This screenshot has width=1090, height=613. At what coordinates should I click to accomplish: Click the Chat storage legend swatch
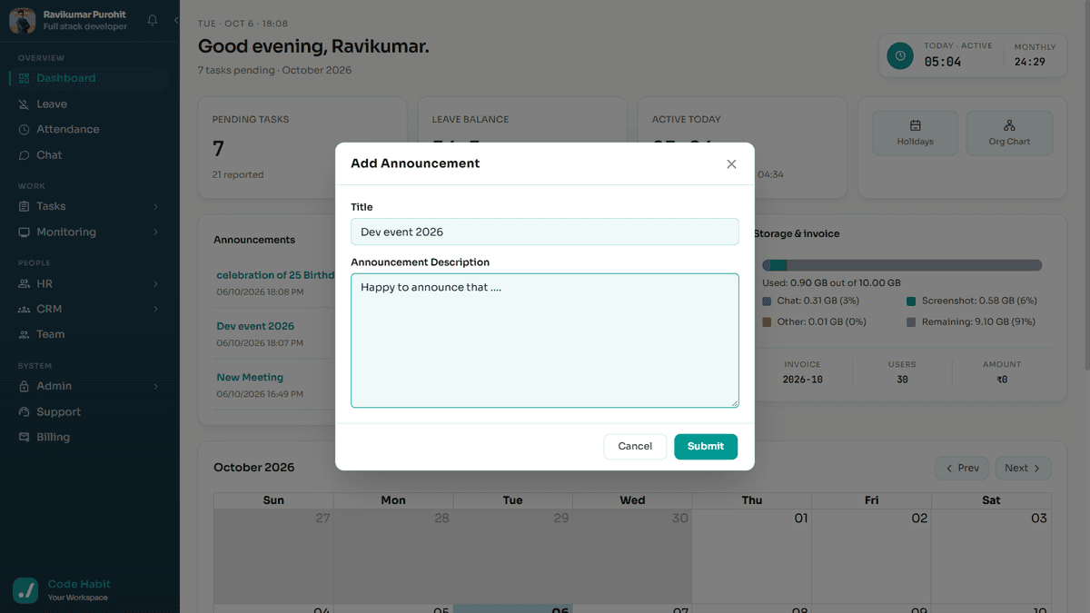pyautogui.click(x=767, y=301)
